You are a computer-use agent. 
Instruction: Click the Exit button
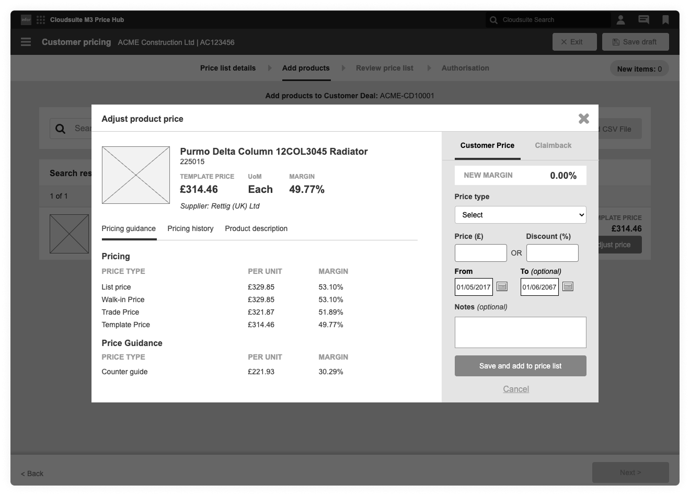coord(574,42)
